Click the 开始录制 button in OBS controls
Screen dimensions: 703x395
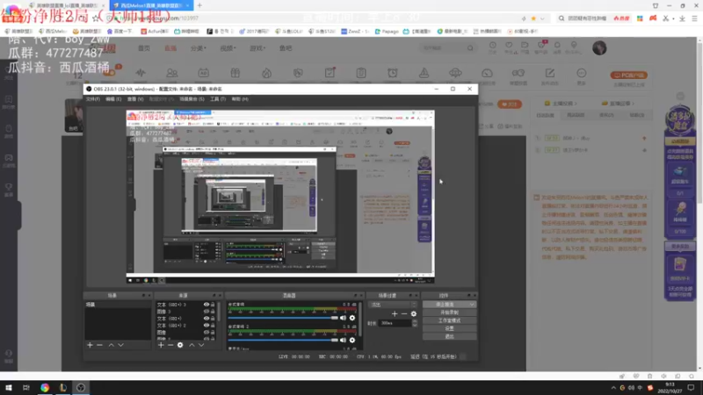pos(449,312)
